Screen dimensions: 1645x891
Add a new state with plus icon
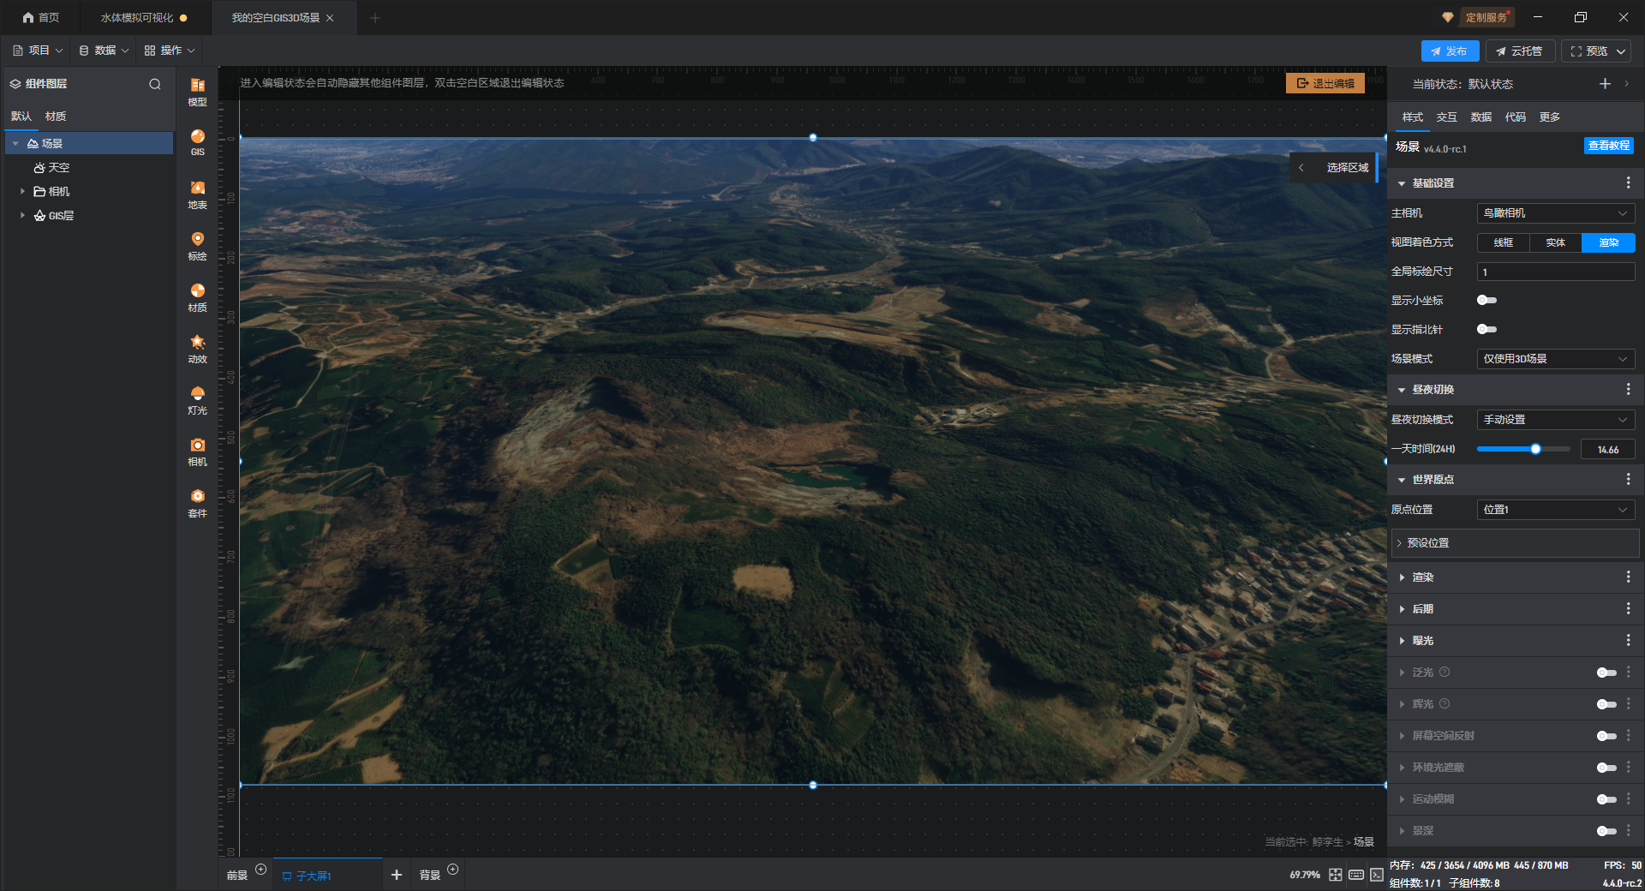coord(1605,84)
